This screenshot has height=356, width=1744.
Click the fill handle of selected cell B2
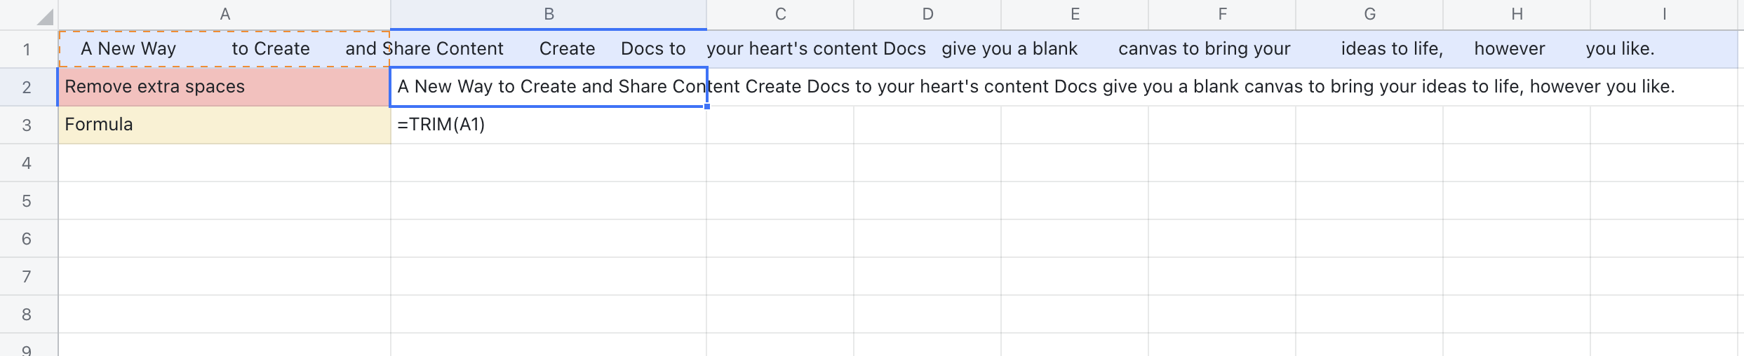[x=706, y=107]
